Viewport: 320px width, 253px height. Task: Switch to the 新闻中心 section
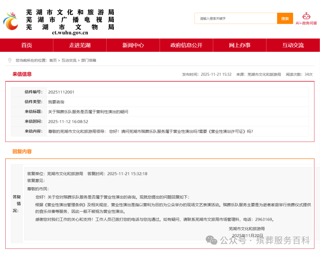(133, 45)
